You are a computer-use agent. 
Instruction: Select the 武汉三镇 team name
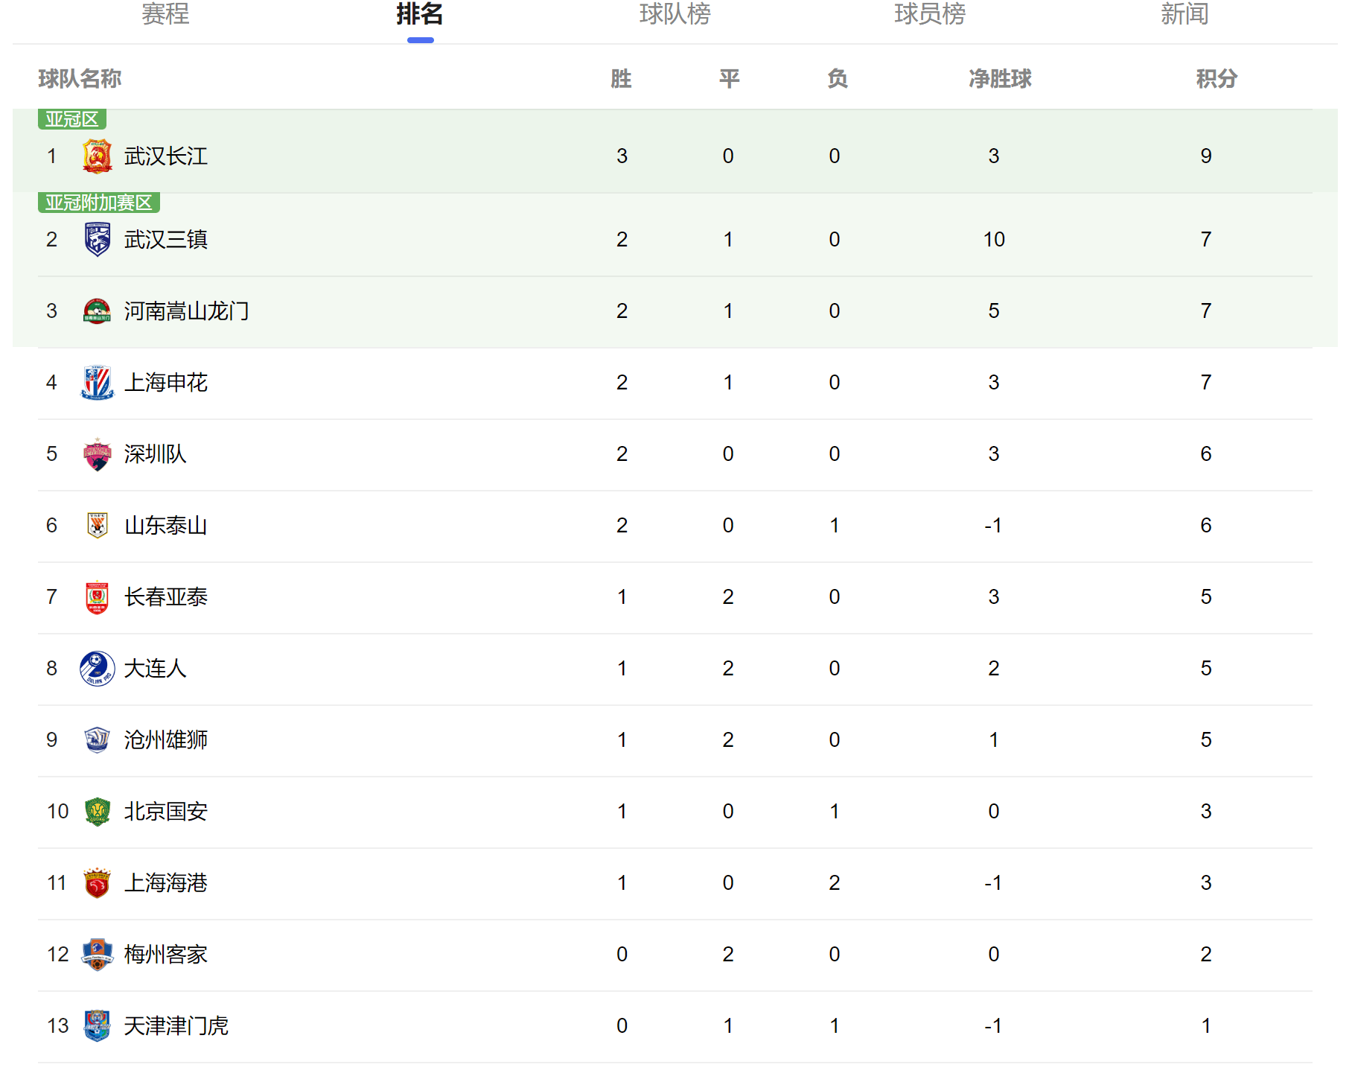point(165,240)
